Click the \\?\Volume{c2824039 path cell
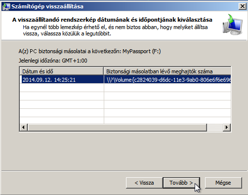 pos(167,80)
